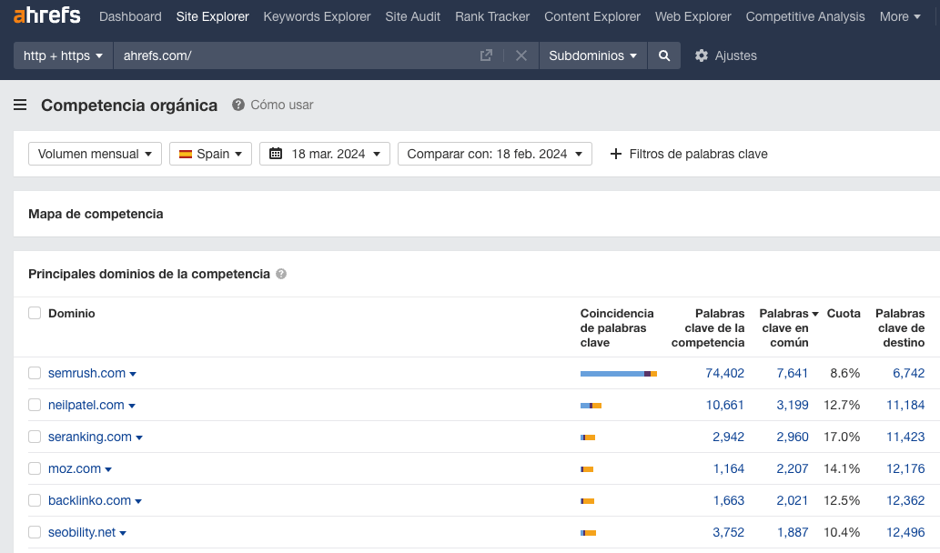The image size is (940, 553).
Task: Switch to Keywords Explorer
Action: coord(317,16)
